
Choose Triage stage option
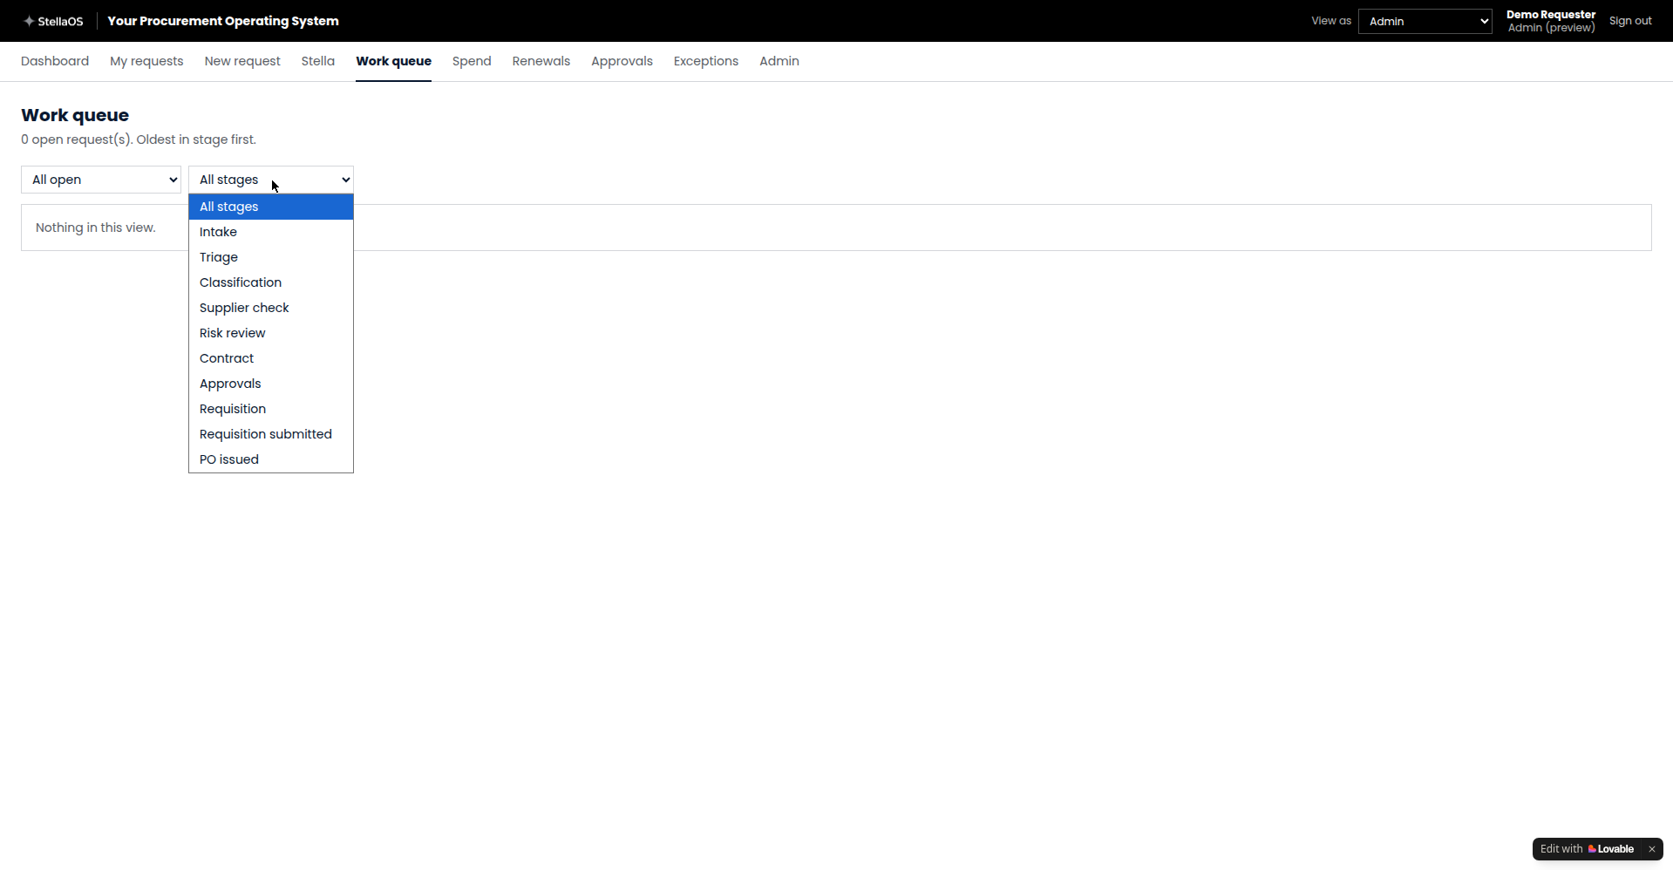click(271, 257)
